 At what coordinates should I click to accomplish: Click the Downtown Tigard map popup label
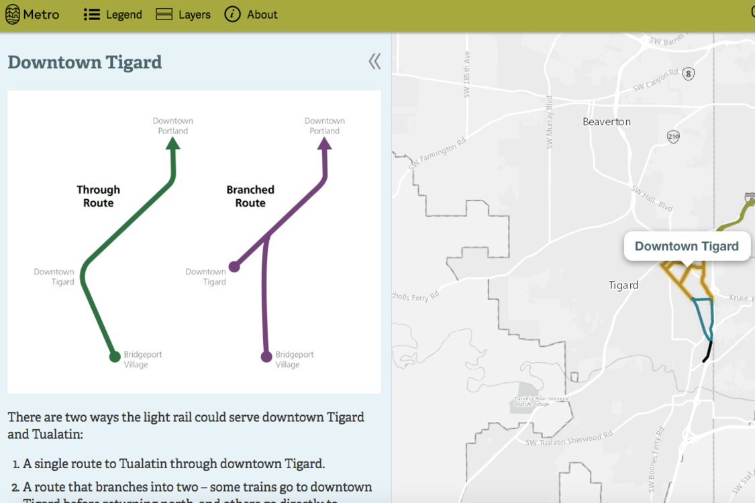pos(687,246)
